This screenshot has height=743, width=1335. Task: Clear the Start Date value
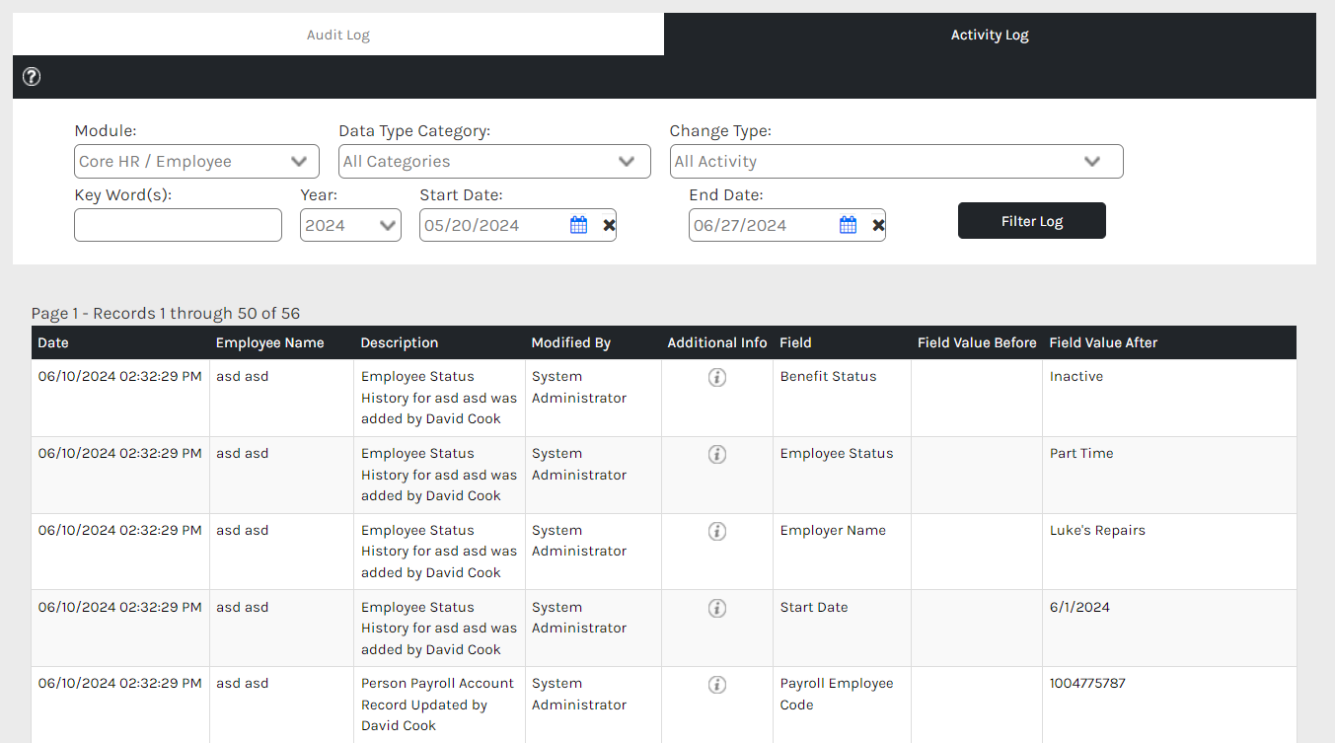pyautogui.click(x=609, y=225)
